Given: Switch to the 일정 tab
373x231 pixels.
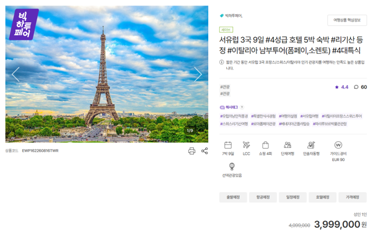Looking at the screenshot, I should tap(292, 198).
